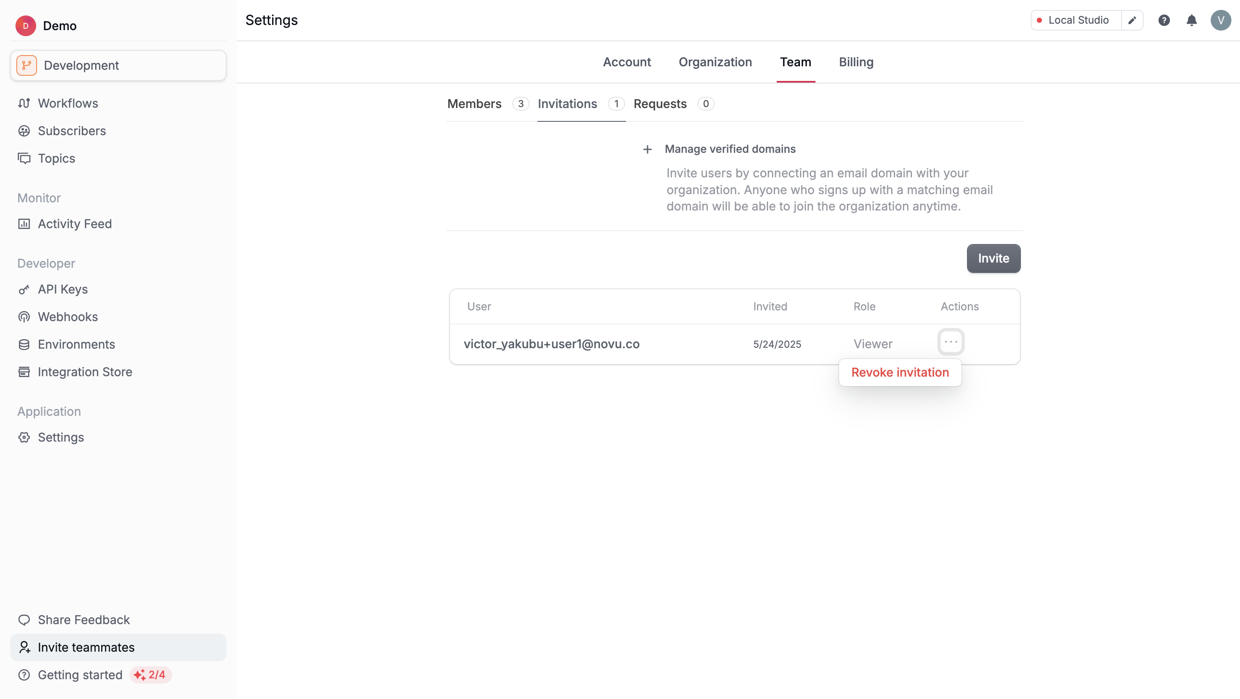
Task: Click Local Studio status button
Action: coord(1076,20)
